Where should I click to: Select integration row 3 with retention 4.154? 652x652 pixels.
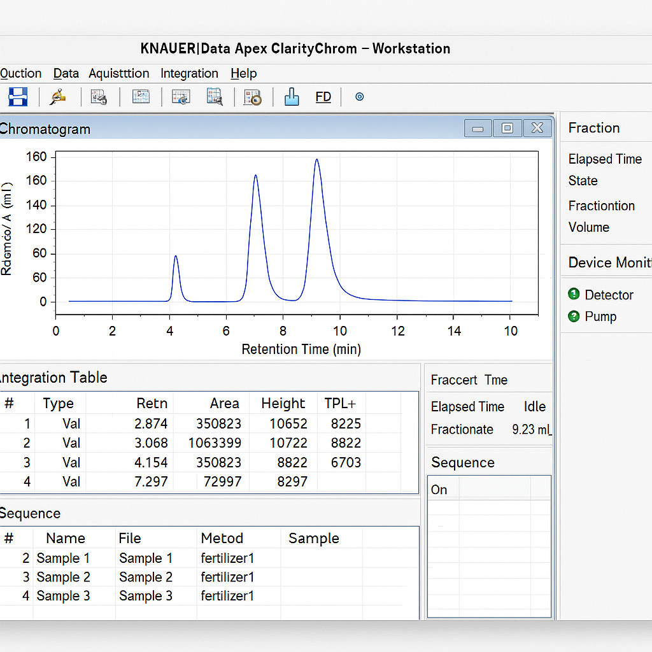coord(209,462)
